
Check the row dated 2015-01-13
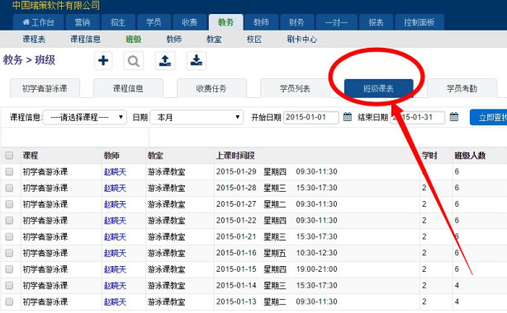coord(9,301)
